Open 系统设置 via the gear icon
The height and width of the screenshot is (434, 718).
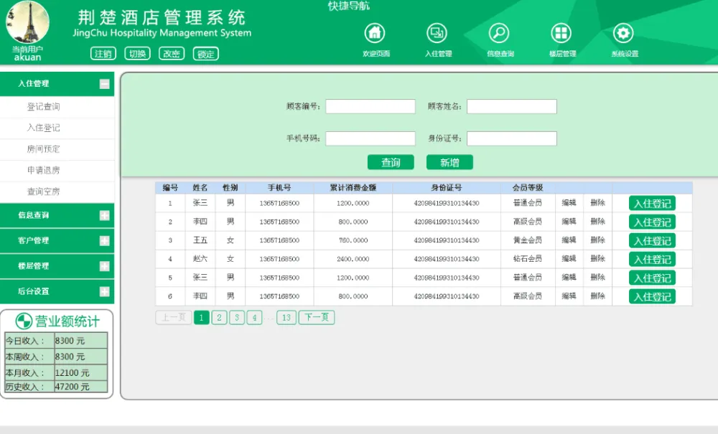click(x=623, y=32)
